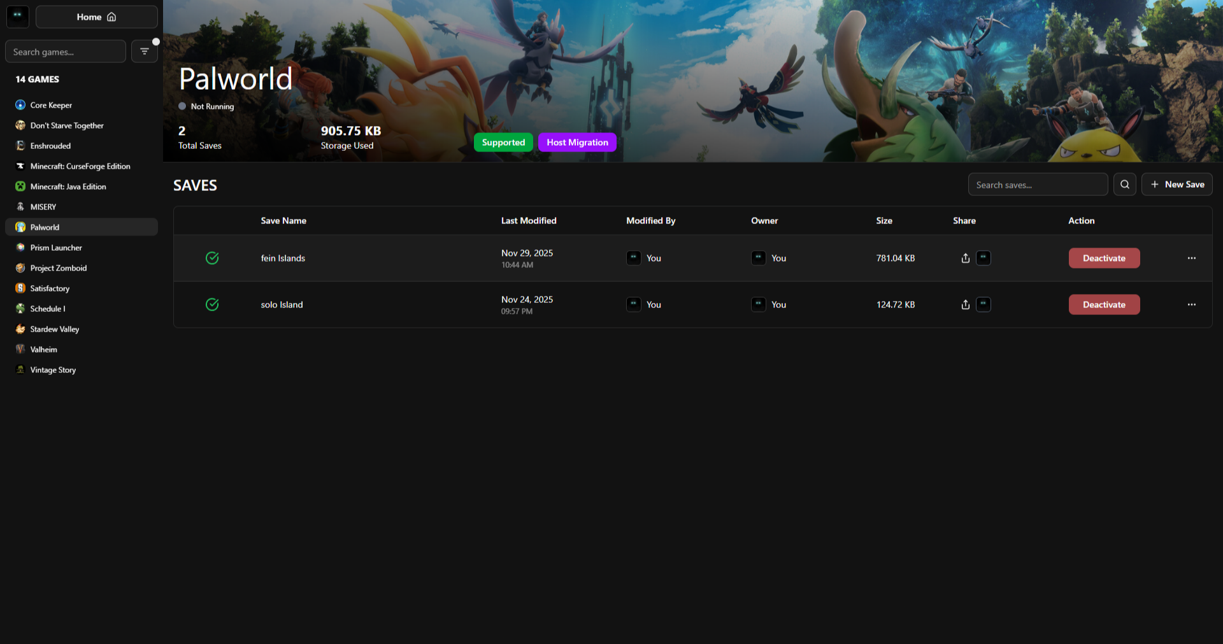Open Prism Launcher from the games list
The width and height of the screenshot is (1223, 644).
(82, 248)
